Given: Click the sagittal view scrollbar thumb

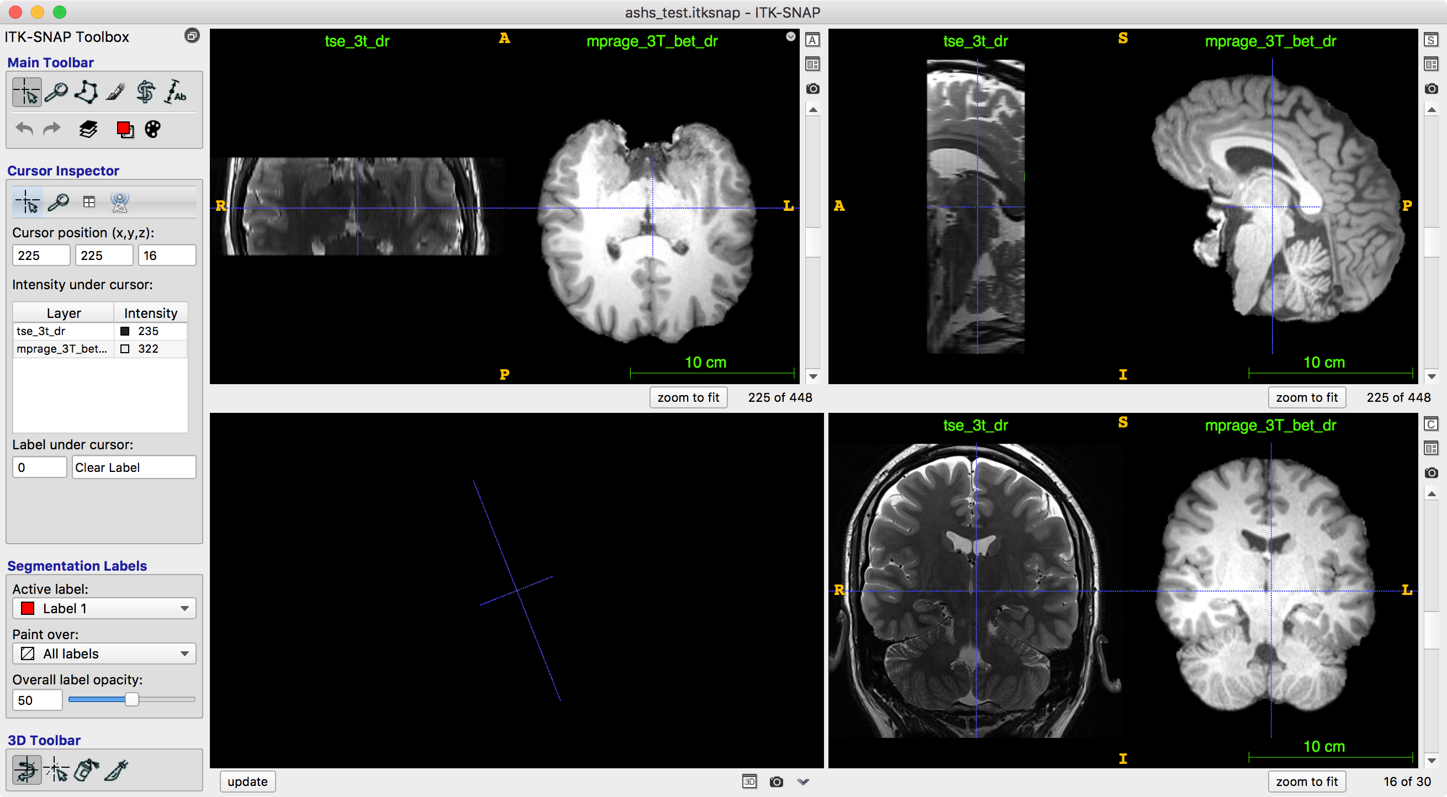Looking at the screenshot, I should [1432, 242].
